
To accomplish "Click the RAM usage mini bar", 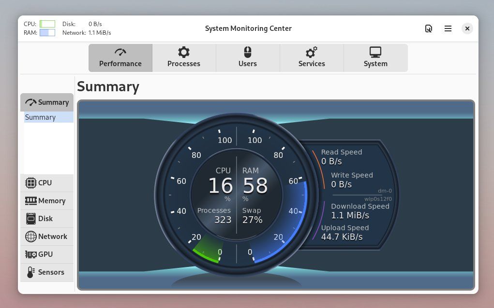I will coord(48,33).
